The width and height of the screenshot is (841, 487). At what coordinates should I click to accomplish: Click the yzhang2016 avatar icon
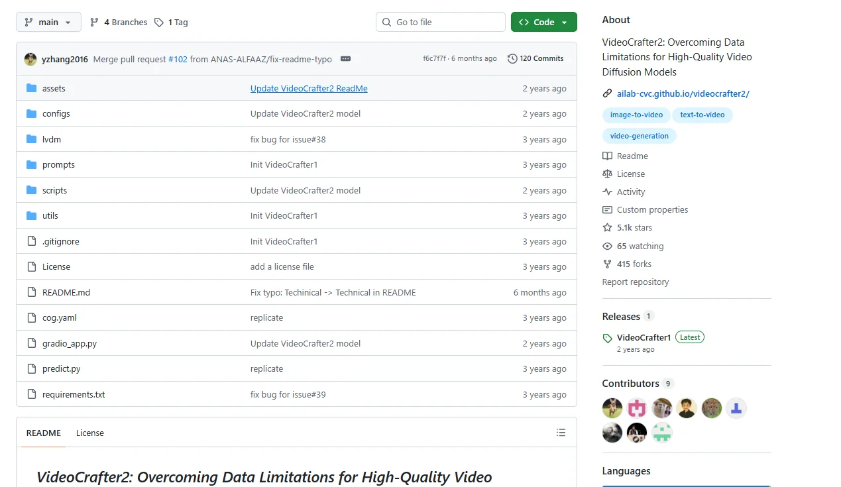[30, 59]
